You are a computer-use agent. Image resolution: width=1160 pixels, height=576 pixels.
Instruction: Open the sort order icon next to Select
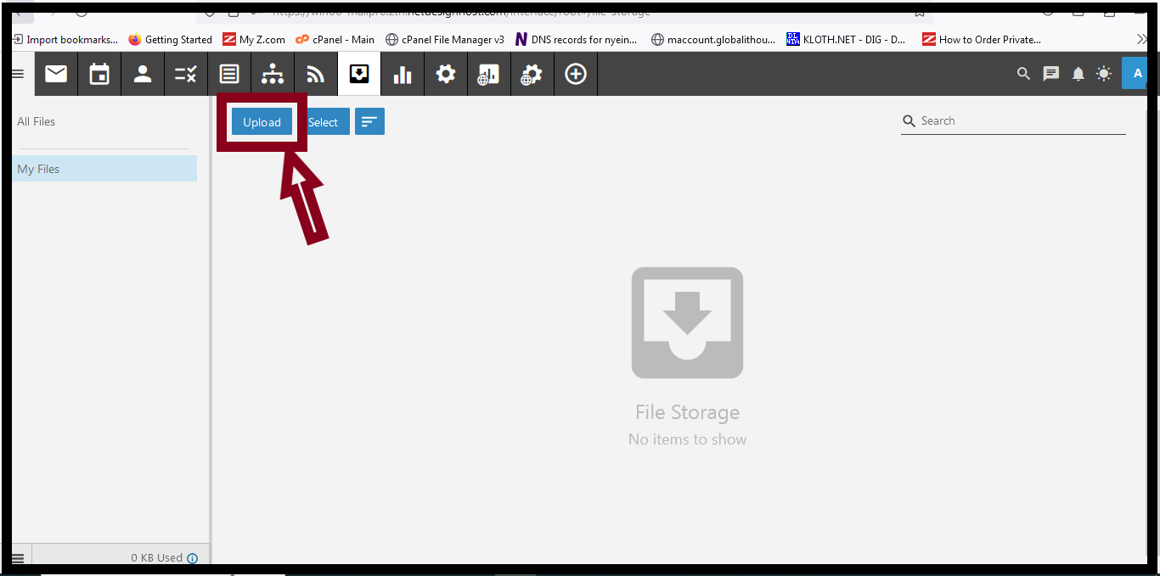[369, 121]
